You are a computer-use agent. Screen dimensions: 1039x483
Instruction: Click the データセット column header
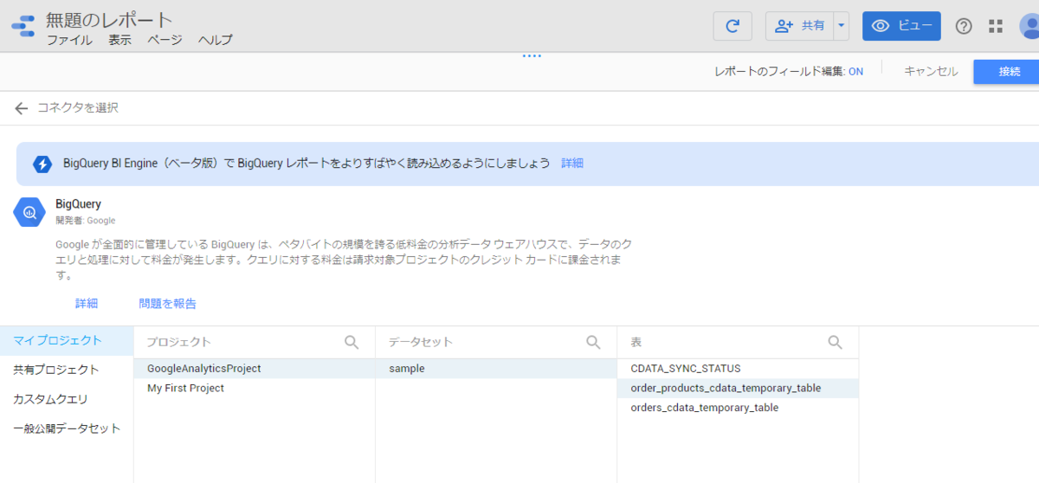click(421, 343)
